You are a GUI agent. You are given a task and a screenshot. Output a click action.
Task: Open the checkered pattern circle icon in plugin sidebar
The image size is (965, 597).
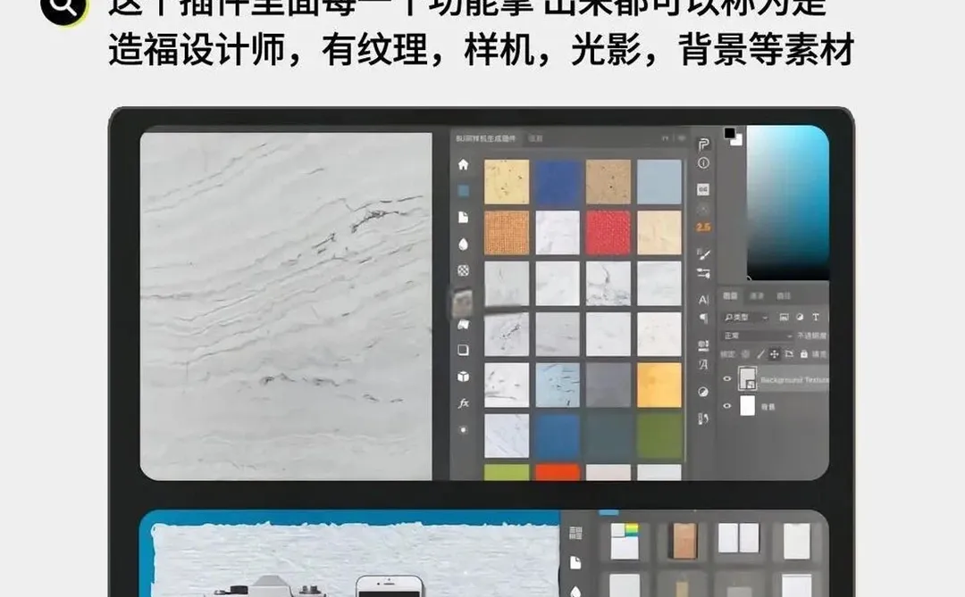(x=464, y=270)
